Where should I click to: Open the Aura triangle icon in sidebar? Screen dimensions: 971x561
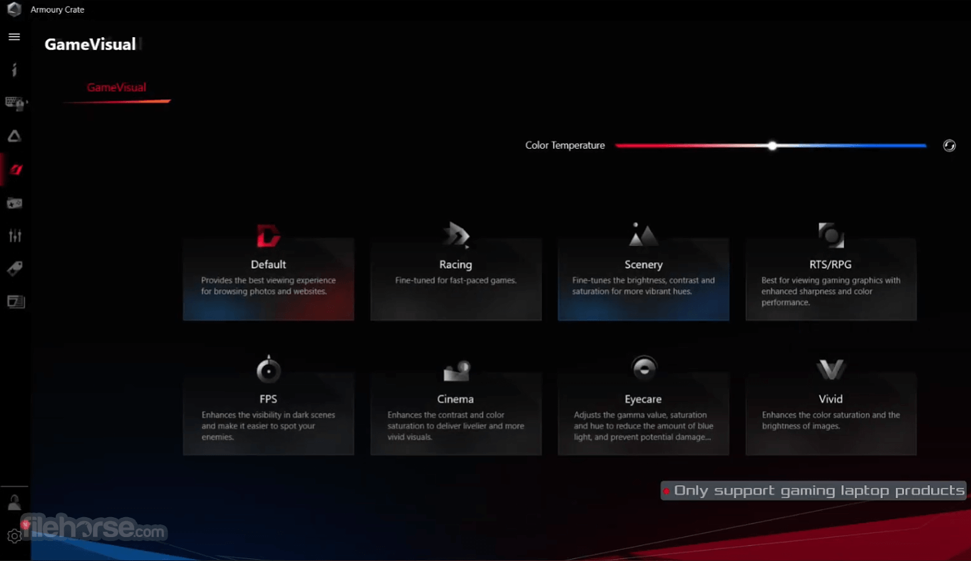coord(14,136)
